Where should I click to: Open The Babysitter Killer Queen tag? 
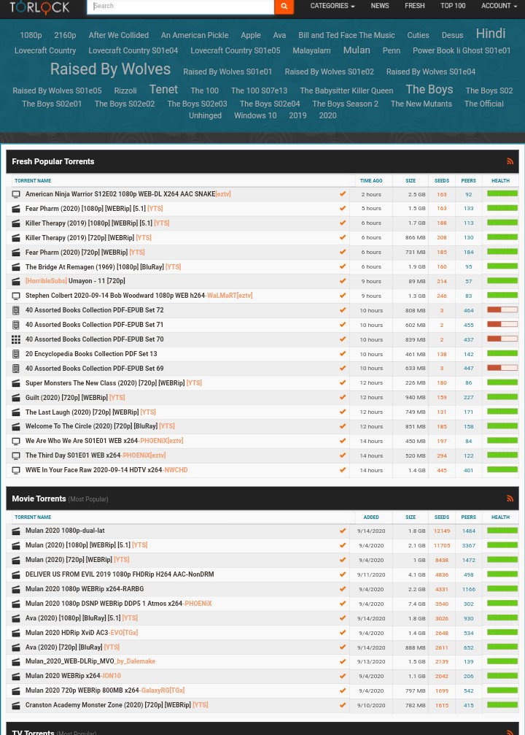point(346,91)
